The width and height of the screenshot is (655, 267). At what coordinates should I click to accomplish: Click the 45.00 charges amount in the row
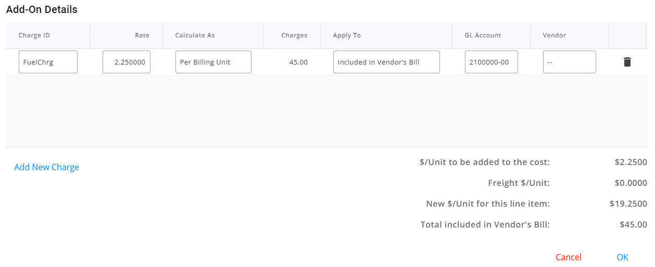point(298,62)
